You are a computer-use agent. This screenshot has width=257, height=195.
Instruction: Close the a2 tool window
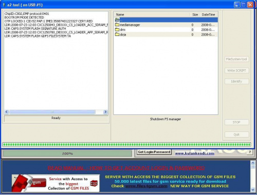(250, 5)
